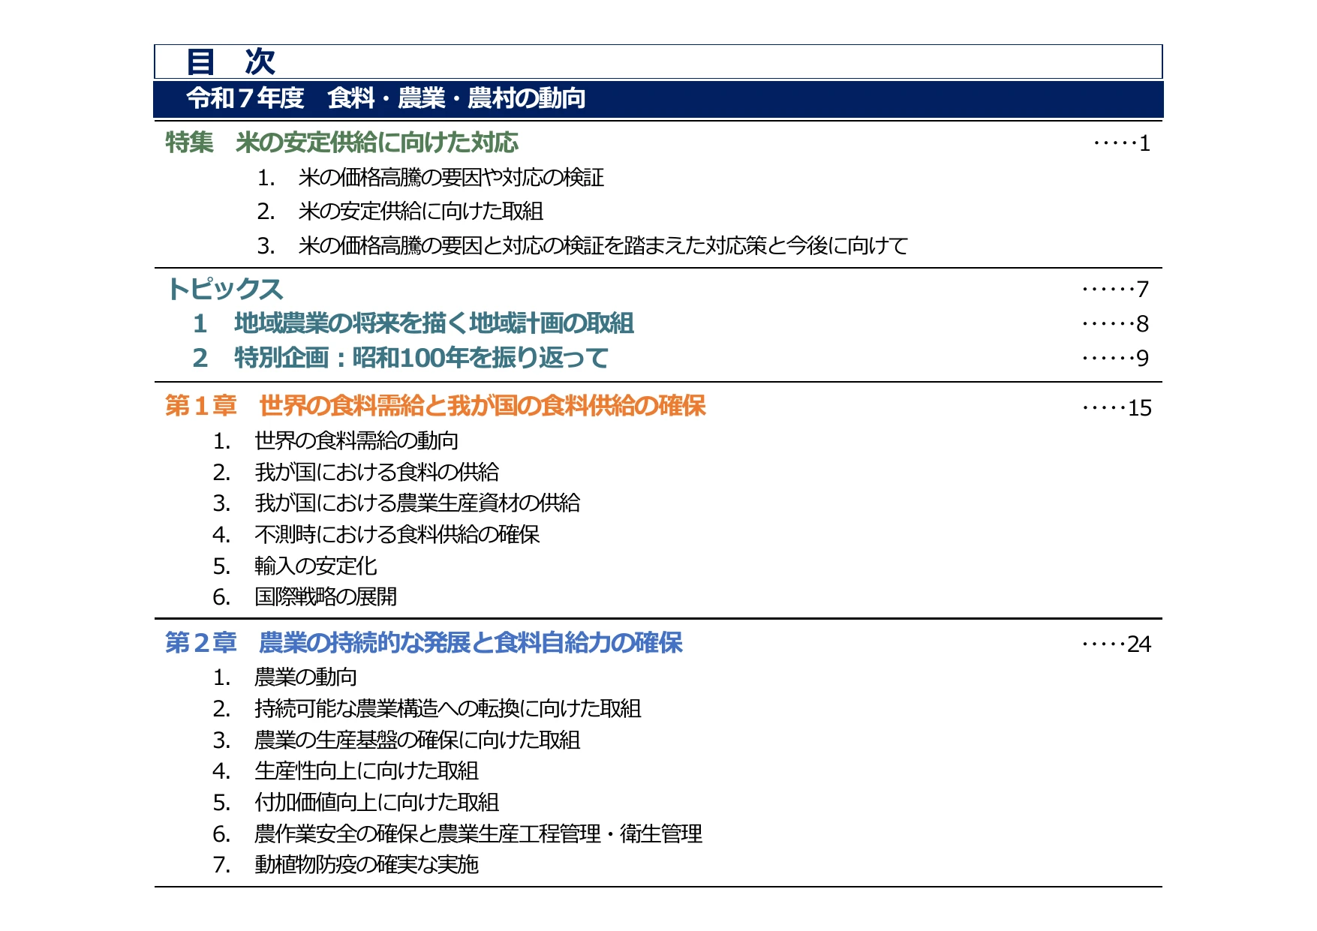Click page number 24 beside 第２章

tap(1139, 644)
